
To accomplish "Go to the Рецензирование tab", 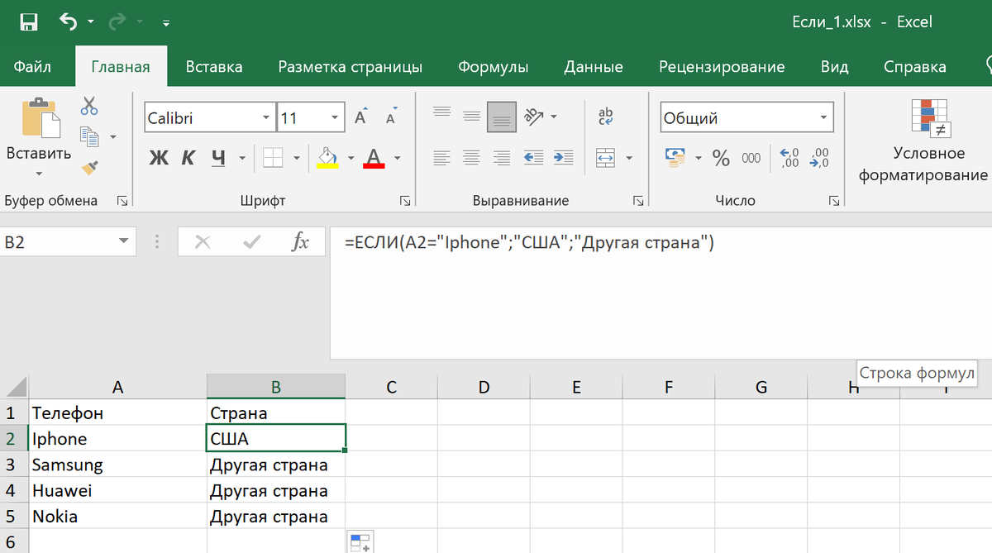I will coord(722,67).
